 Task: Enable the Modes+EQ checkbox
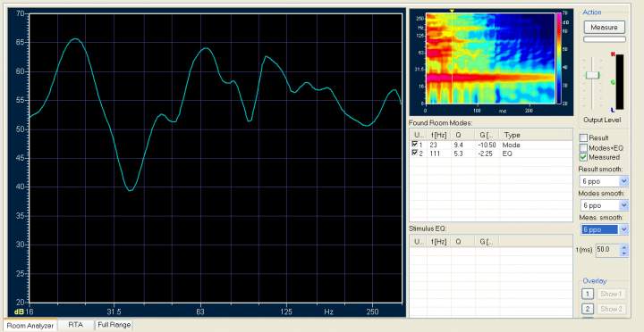[x=583, y=147]
